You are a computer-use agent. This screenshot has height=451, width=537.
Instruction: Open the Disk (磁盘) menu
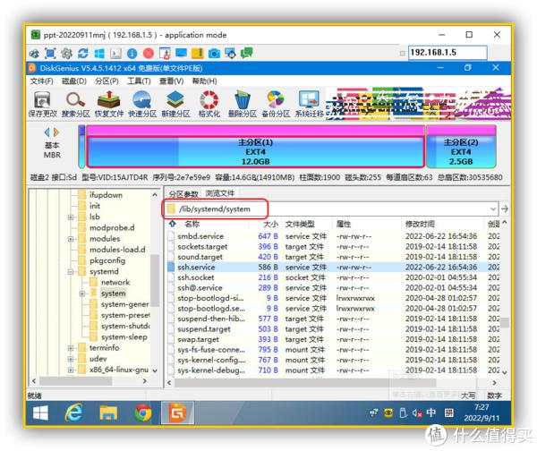[x=74, y=81]
